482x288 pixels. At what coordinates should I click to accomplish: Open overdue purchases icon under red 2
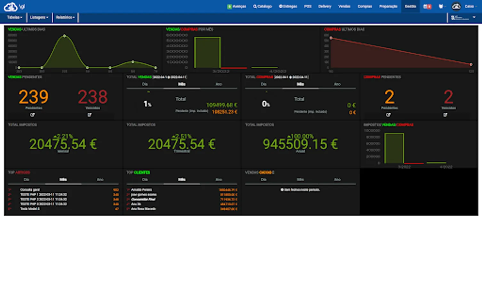(x=446, y=115)
